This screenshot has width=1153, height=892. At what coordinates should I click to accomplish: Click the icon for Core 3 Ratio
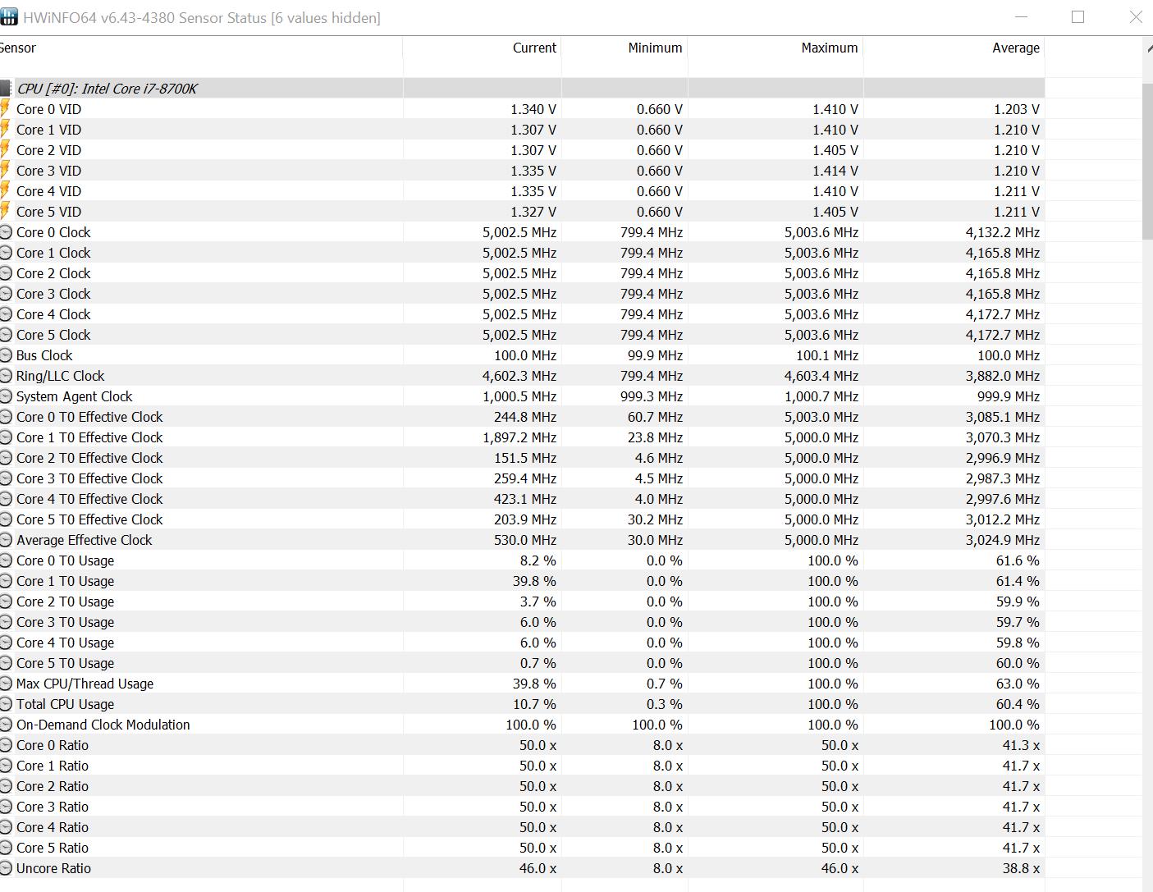[6, 807]
